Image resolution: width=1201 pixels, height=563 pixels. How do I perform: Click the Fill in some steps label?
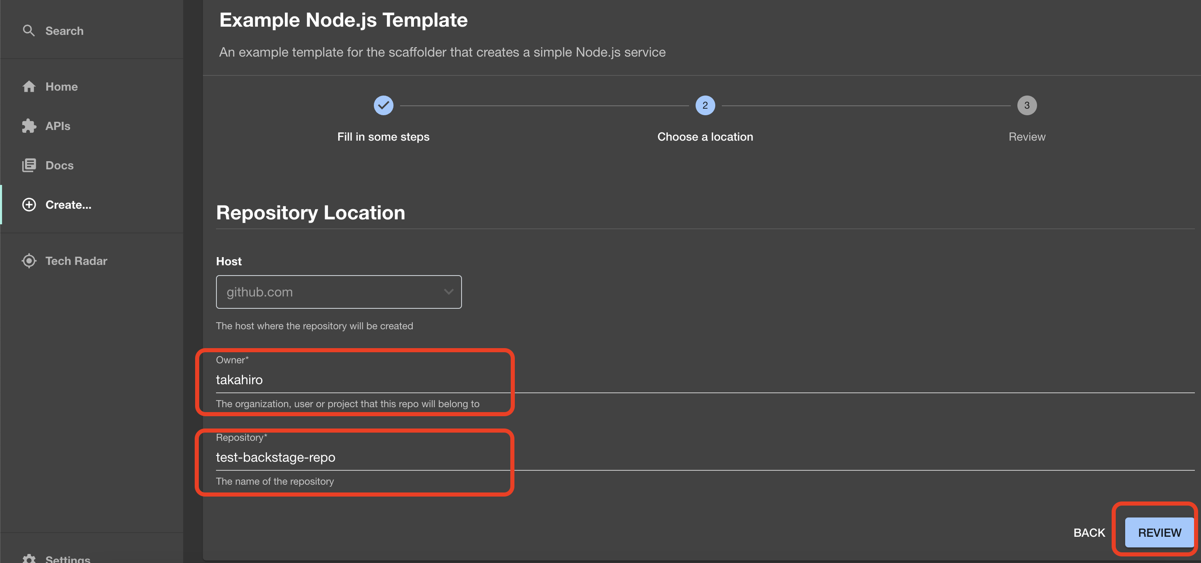[x=383, y=137]
